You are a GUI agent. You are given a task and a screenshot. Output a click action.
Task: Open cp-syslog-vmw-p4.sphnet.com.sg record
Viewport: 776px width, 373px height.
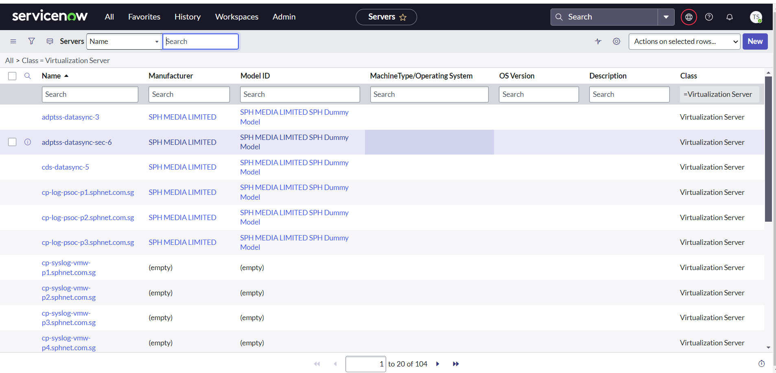(69, 343)
